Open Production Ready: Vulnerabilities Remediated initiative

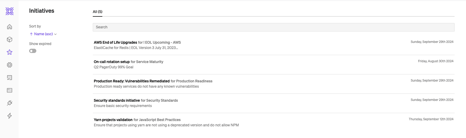pos(131,81)
